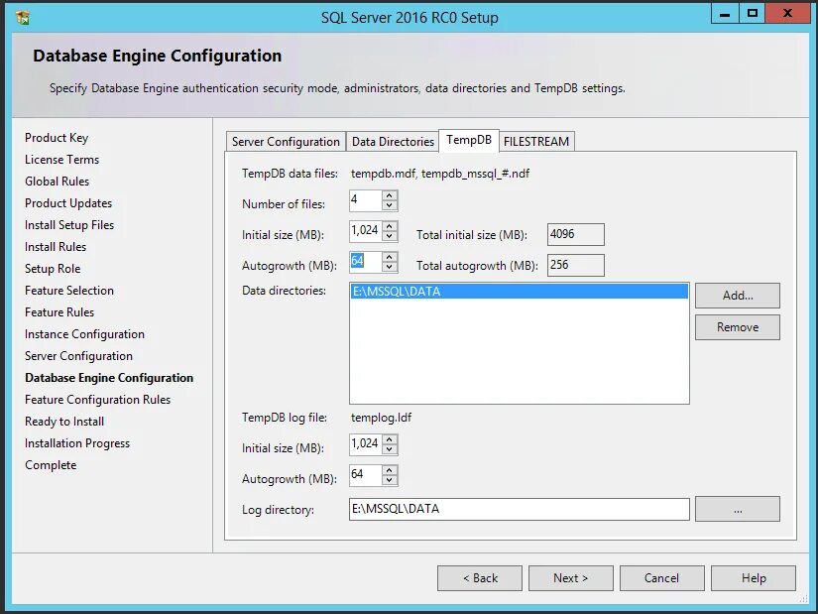Minimize the SQL Server Setup window
This screenshot has width=818, height=614.
725,14
